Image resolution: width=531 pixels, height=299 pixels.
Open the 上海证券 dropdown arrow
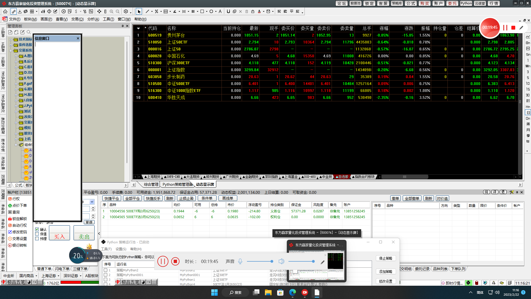58,276
